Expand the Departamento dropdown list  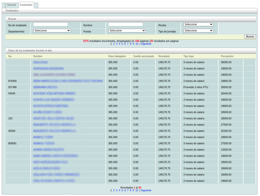[52, 31]
